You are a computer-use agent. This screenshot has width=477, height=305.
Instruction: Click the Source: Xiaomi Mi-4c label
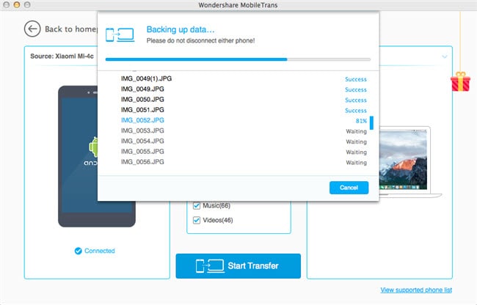(x=62, y=56)
